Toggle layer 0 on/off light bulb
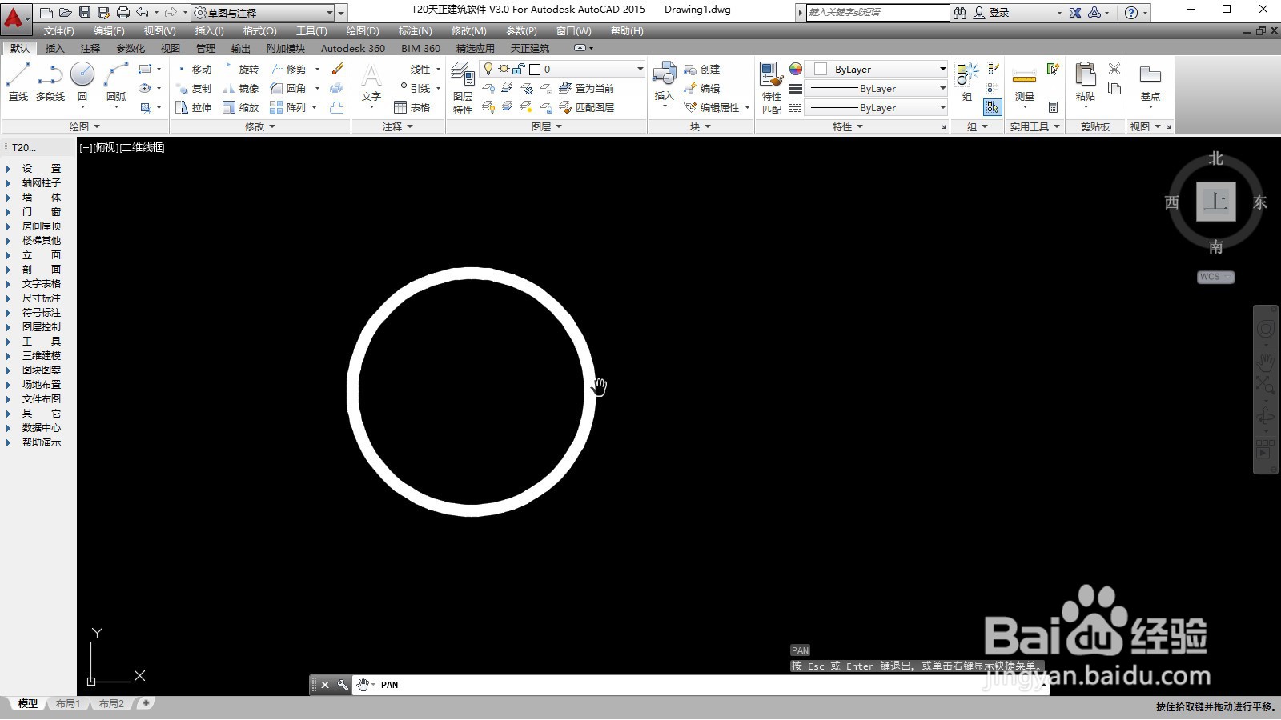 point(488,69)
